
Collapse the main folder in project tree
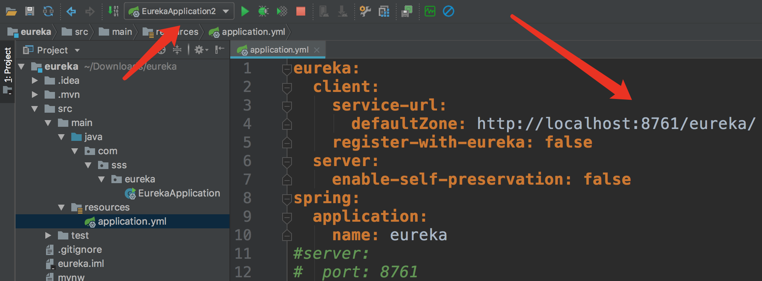(48, 123)
